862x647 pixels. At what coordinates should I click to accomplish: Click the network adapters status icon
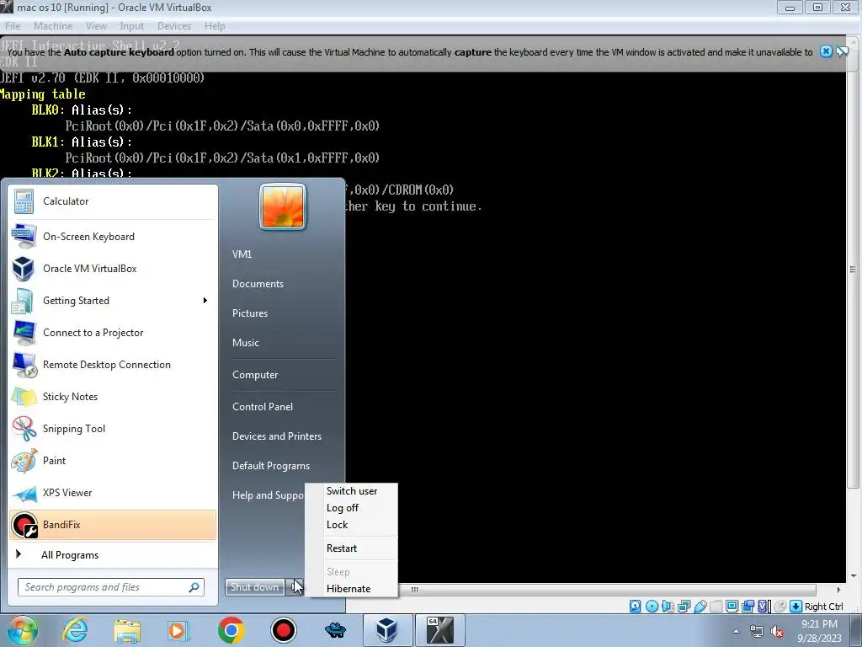point(684,607)
